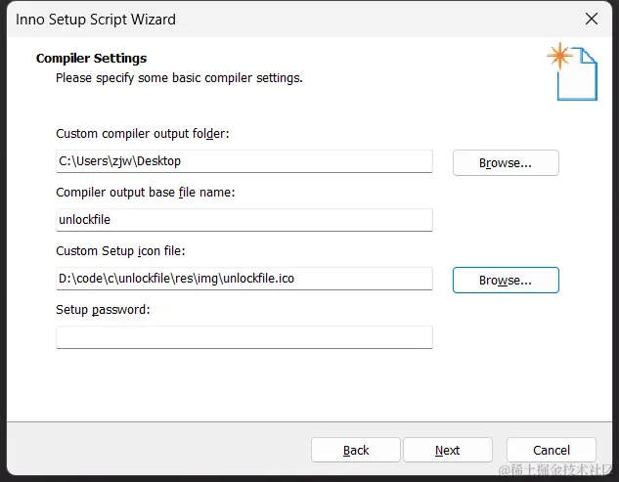Go to the Next wizard page
Screen dimensions: 619x482
(448, 450)
